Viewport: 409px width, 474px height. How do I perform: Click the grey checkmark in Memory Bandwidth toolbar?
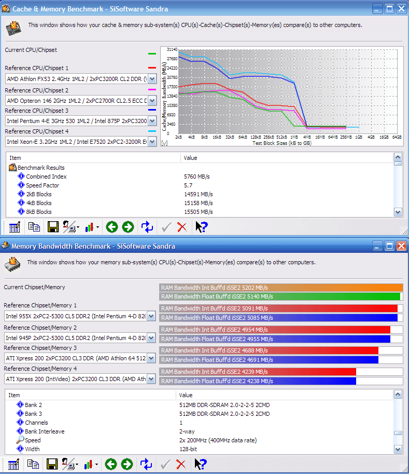pyautogui.click(x=165, y=465)
